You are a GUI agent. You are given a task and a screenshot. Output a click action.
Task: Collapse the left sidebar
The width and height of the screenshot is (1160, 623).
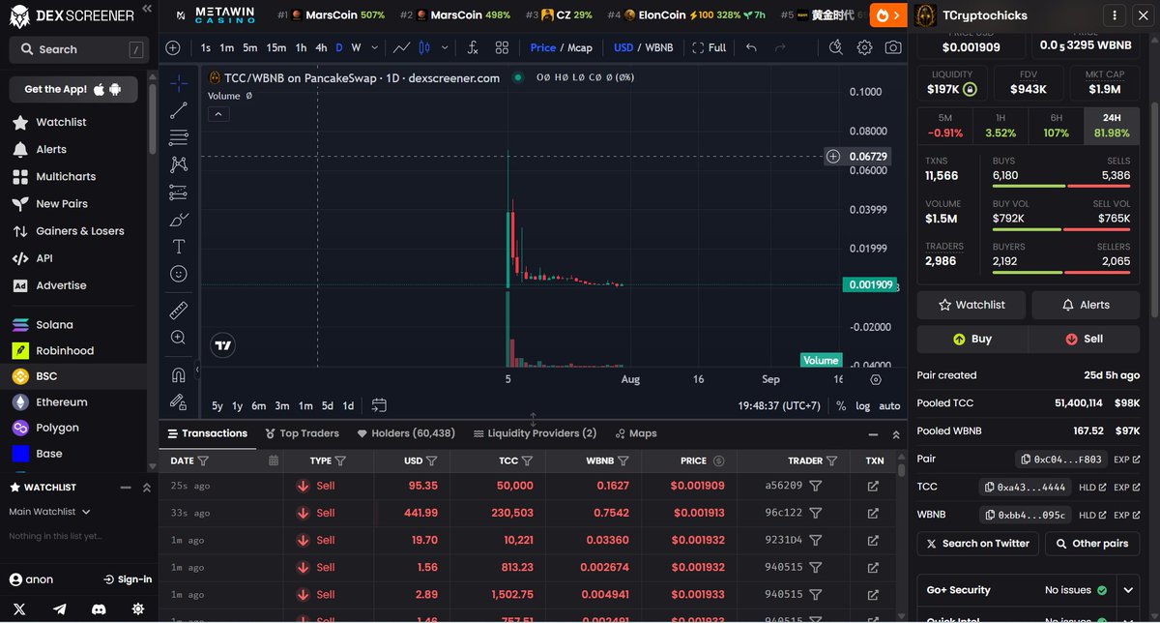[x=146, y=9]
